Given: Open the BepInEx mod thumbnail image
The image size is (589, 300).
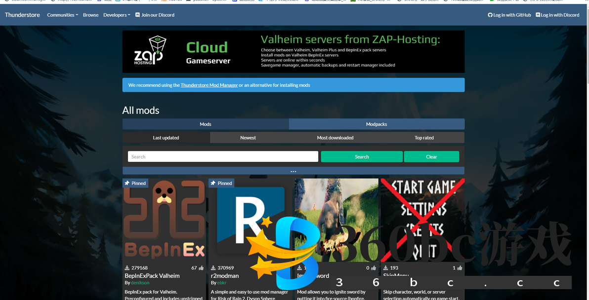Looking at the screenshot, I should 164,220.
